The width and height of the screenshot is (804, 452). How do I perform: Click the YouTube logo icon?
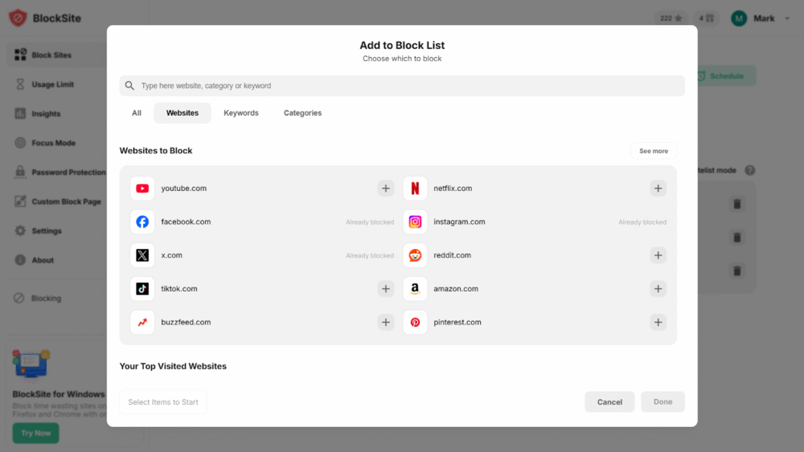pos(142,189)
